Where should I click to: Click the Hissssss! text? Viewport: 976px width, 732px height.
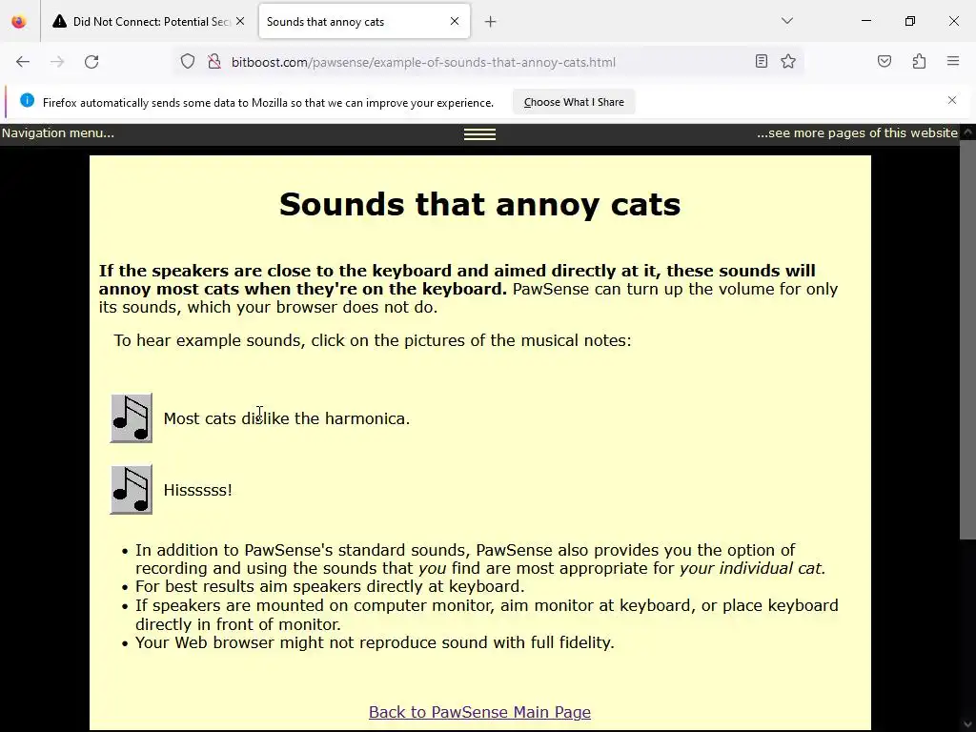pos(197,490)
